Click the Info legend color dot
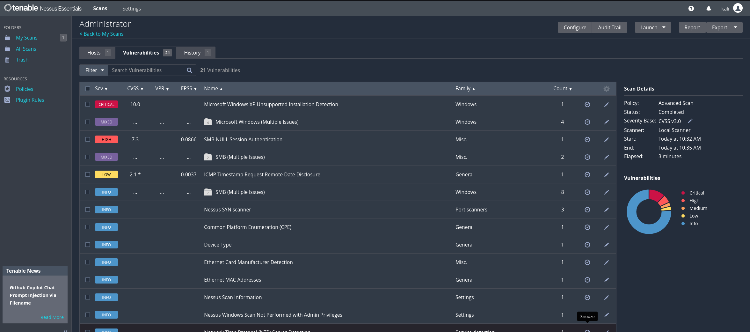This screenshot has height=332, width=750. pos(683,224)
